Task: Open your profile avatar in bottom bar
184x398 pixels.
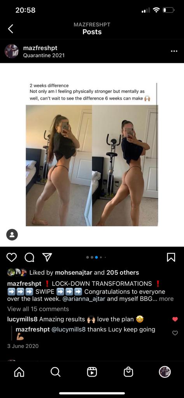Action: click(x=165, y=372)
